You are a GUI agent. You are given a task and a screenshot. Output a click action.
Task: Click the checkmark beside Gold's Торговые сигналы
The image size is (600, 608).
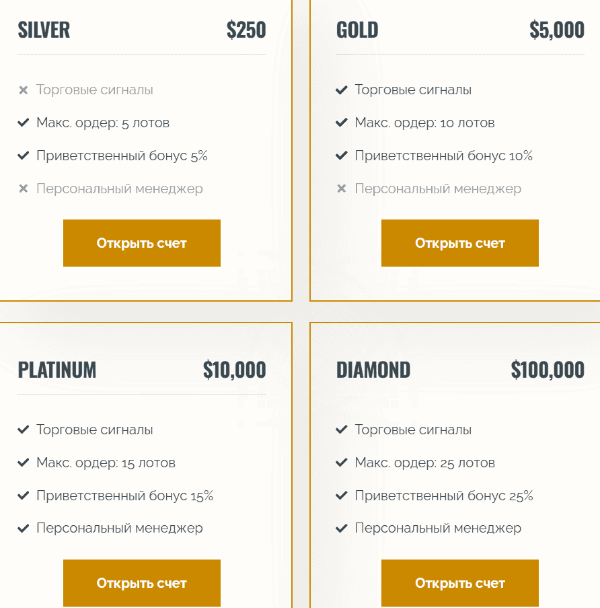coord(342,90)
